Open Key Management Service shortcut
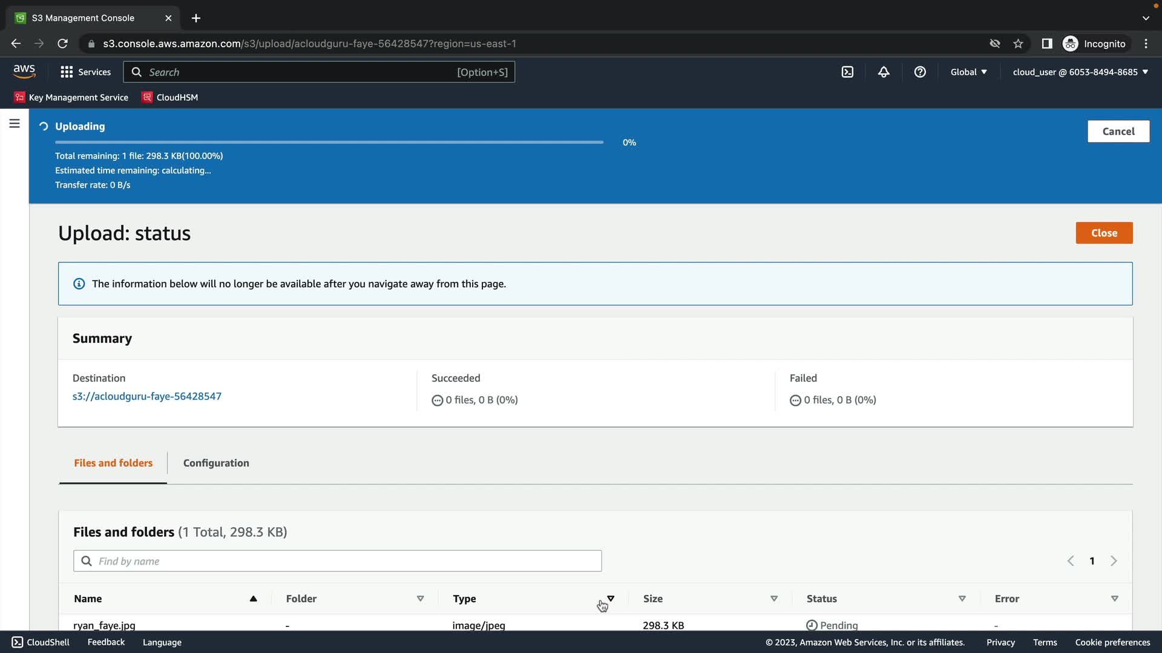Image resolution: width=1162 pixels, height=653 pixels. coord(71,97)
